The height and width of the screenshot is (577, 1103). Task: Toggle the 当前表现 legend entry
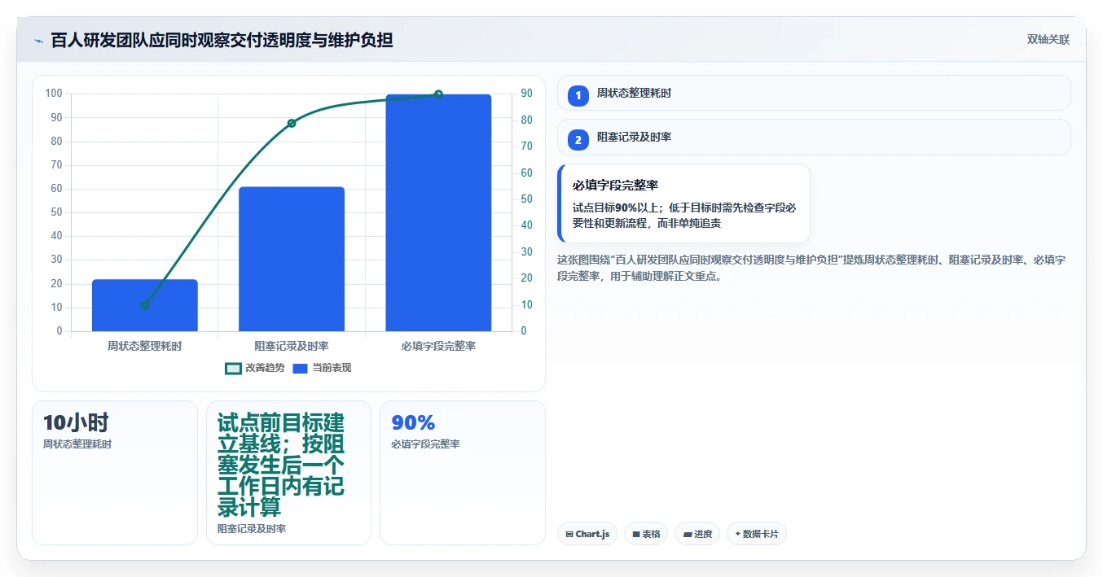click(x=322, y=368)
